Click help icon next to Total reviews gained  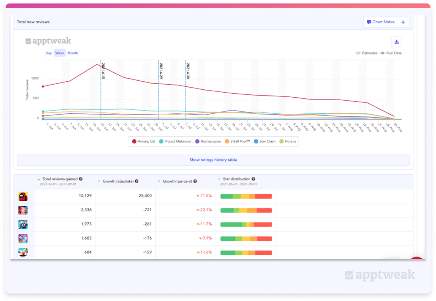[x=81, y=179]
